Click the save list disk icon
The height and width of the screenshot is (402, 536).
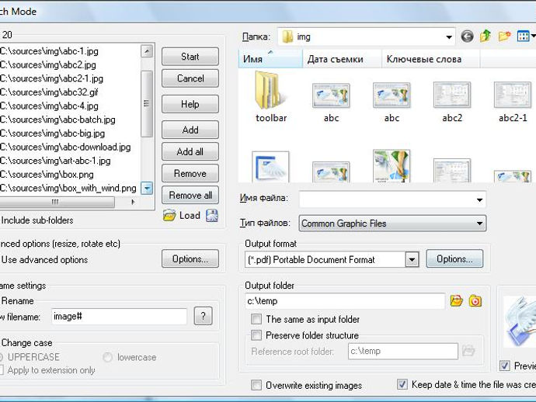coord(211,216)
